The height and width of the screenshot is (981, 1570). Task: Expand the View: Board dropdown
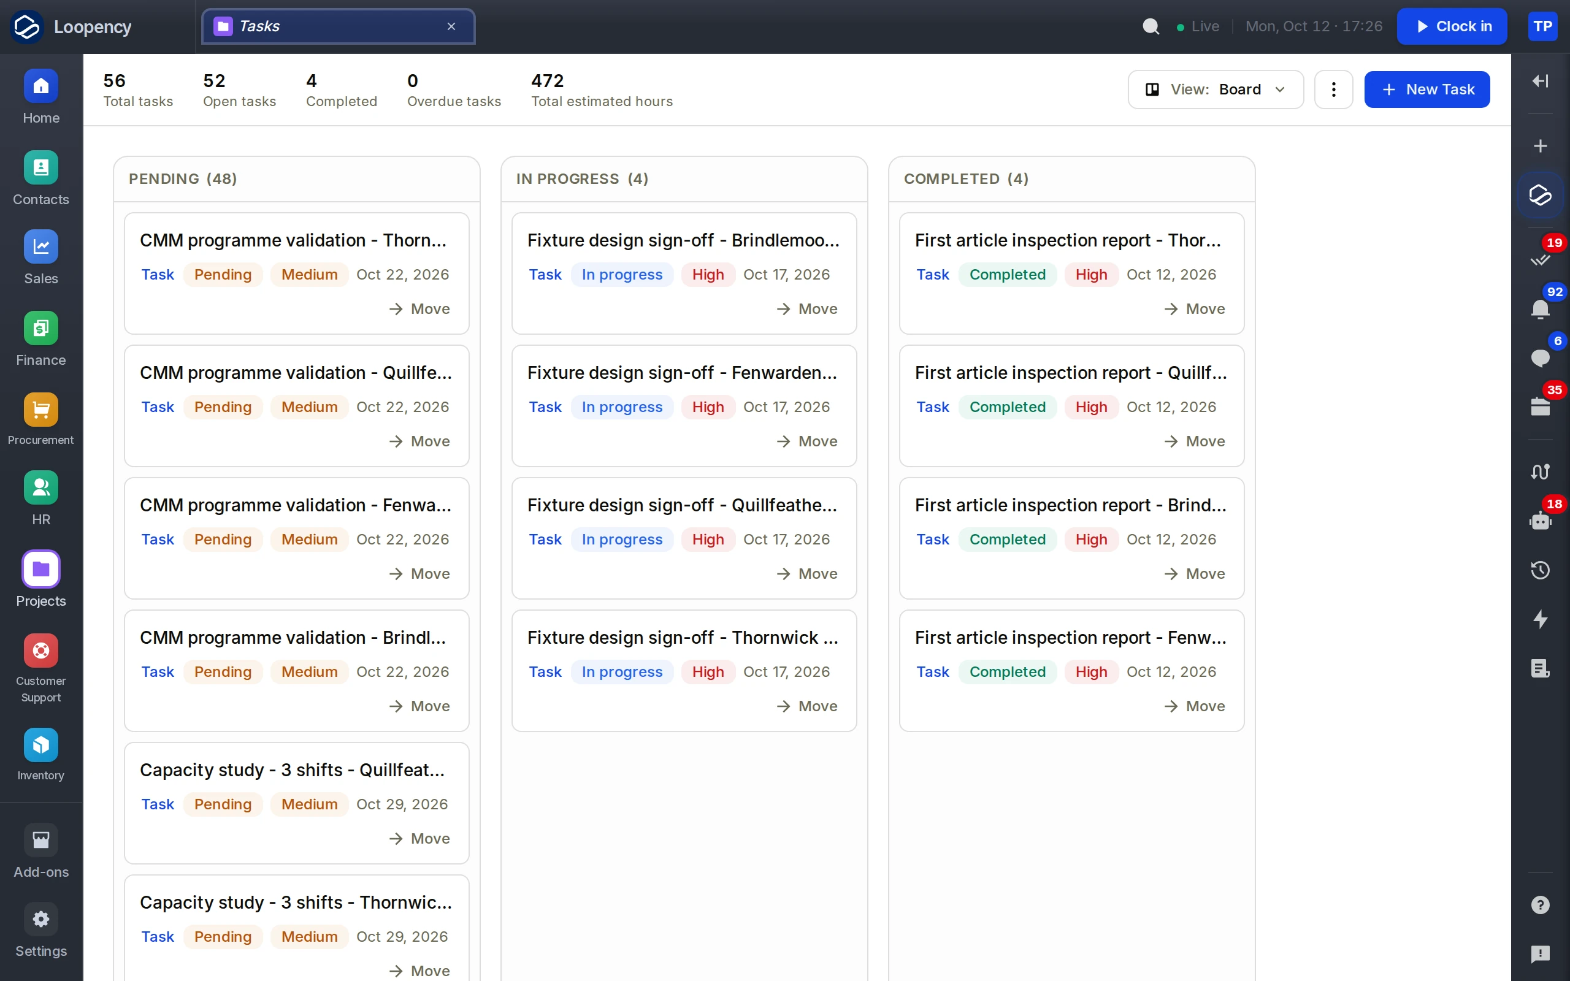(1215, 90)
